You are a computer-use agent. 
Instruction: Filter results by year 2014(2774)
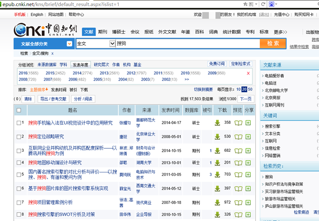pyautogui.click(x=82, y=73)
